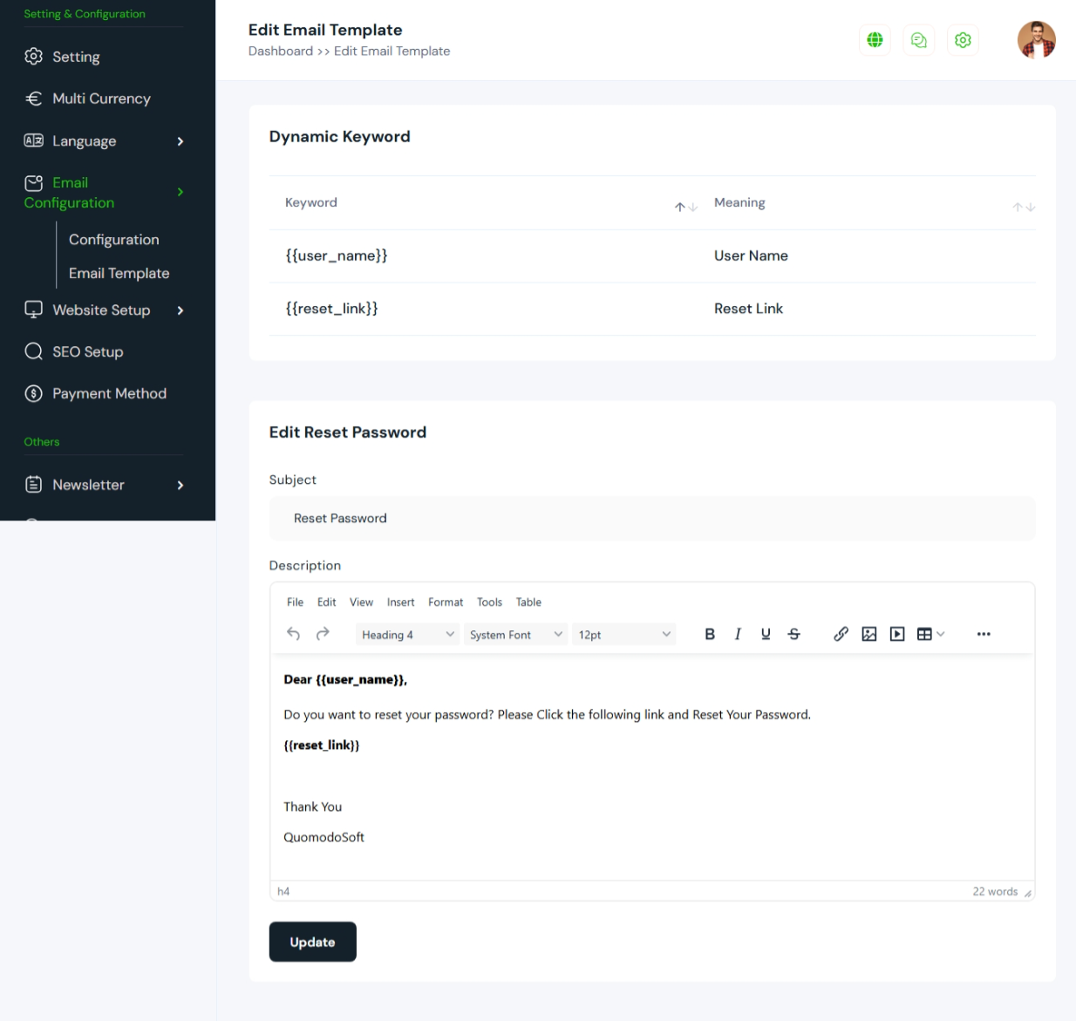Sort table by Keyword column arrows

point(685,207)
